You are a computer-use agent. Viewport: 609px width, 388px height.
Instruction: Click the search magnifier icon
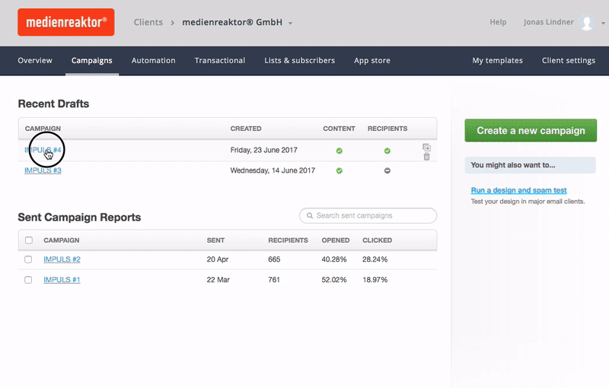310,216
